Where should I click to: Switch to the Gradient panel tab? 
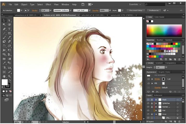click(x=159, y=63)
